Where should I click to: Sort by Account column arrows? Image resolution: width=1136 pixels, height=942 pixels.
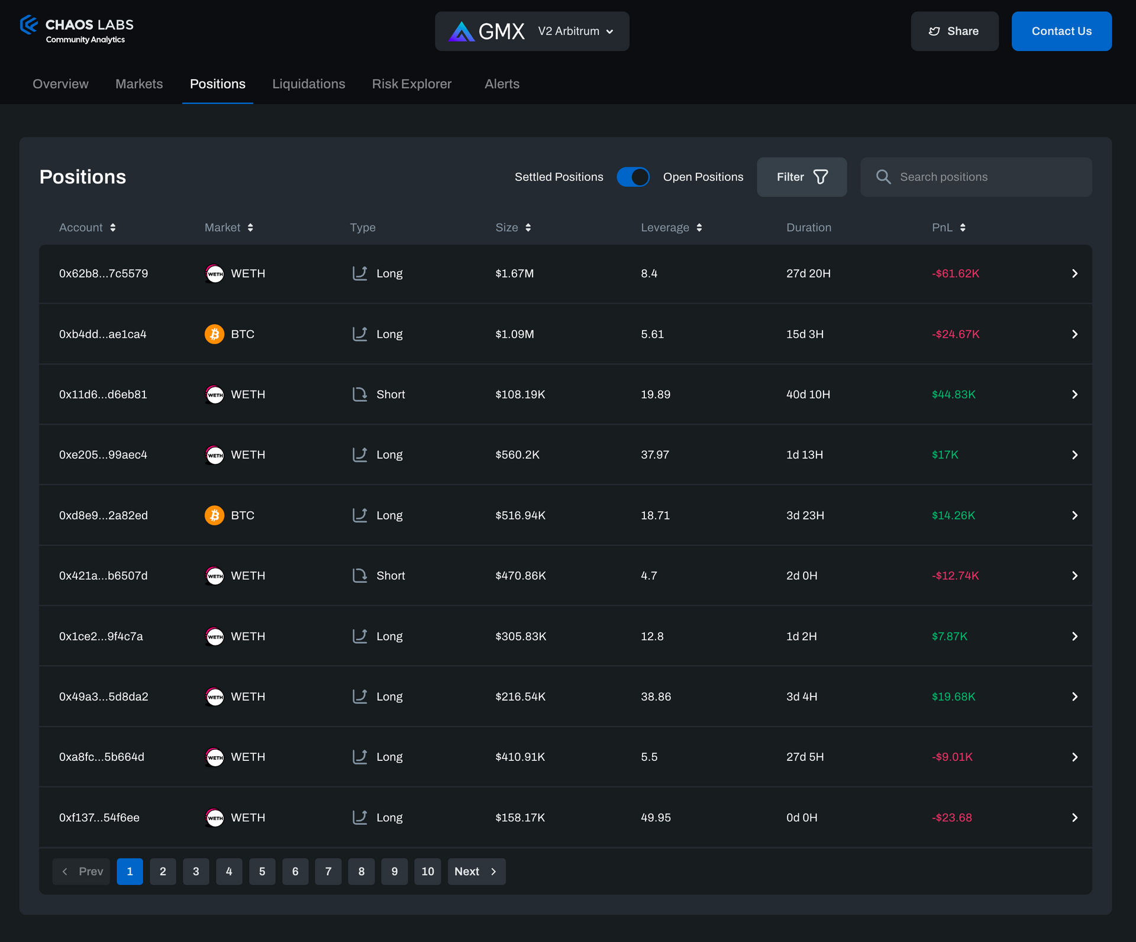coord(113,228)
